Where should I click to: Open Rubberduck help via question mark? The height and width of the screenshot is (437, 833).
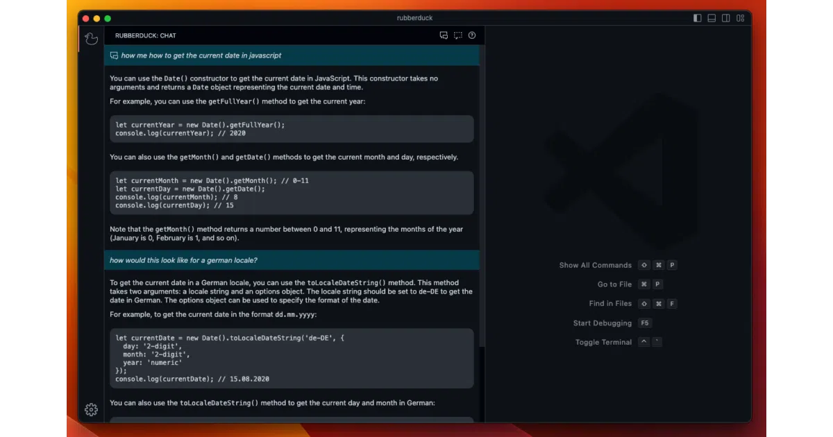click(472, 35)
